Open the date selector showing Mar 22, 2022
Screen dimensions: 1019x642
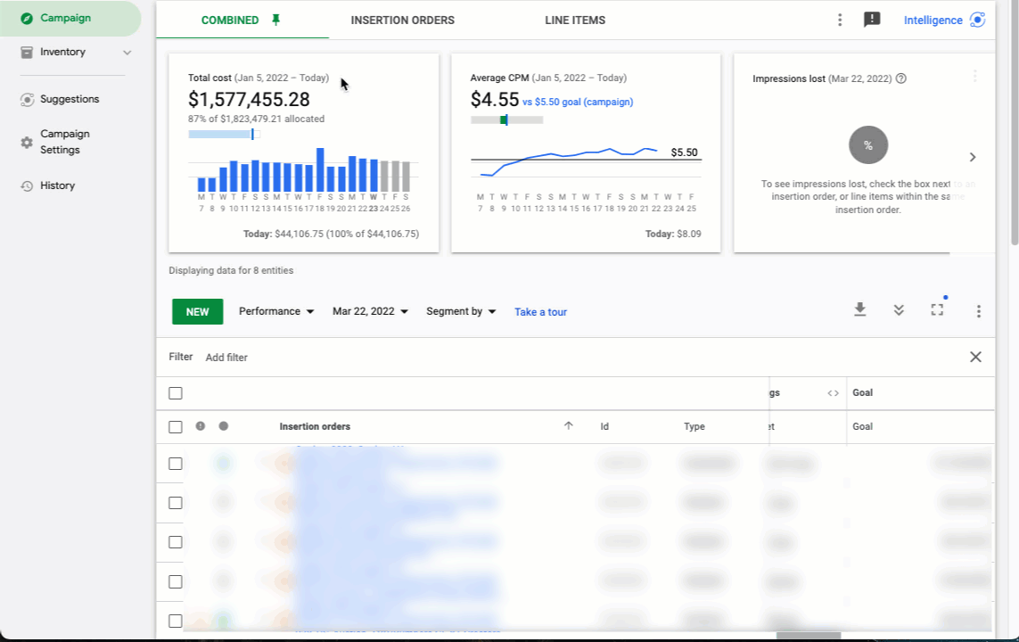369,311
